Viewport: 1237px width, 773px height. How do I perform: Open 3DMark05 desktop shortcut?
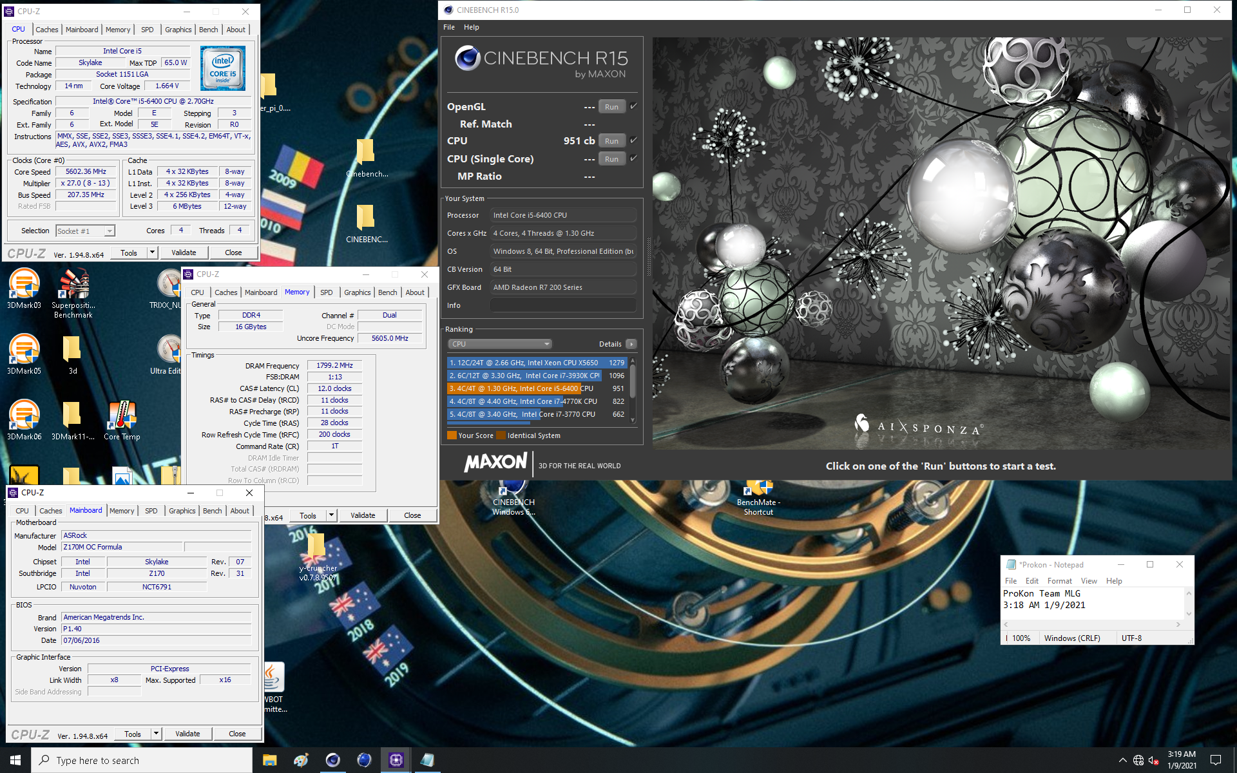24,354
